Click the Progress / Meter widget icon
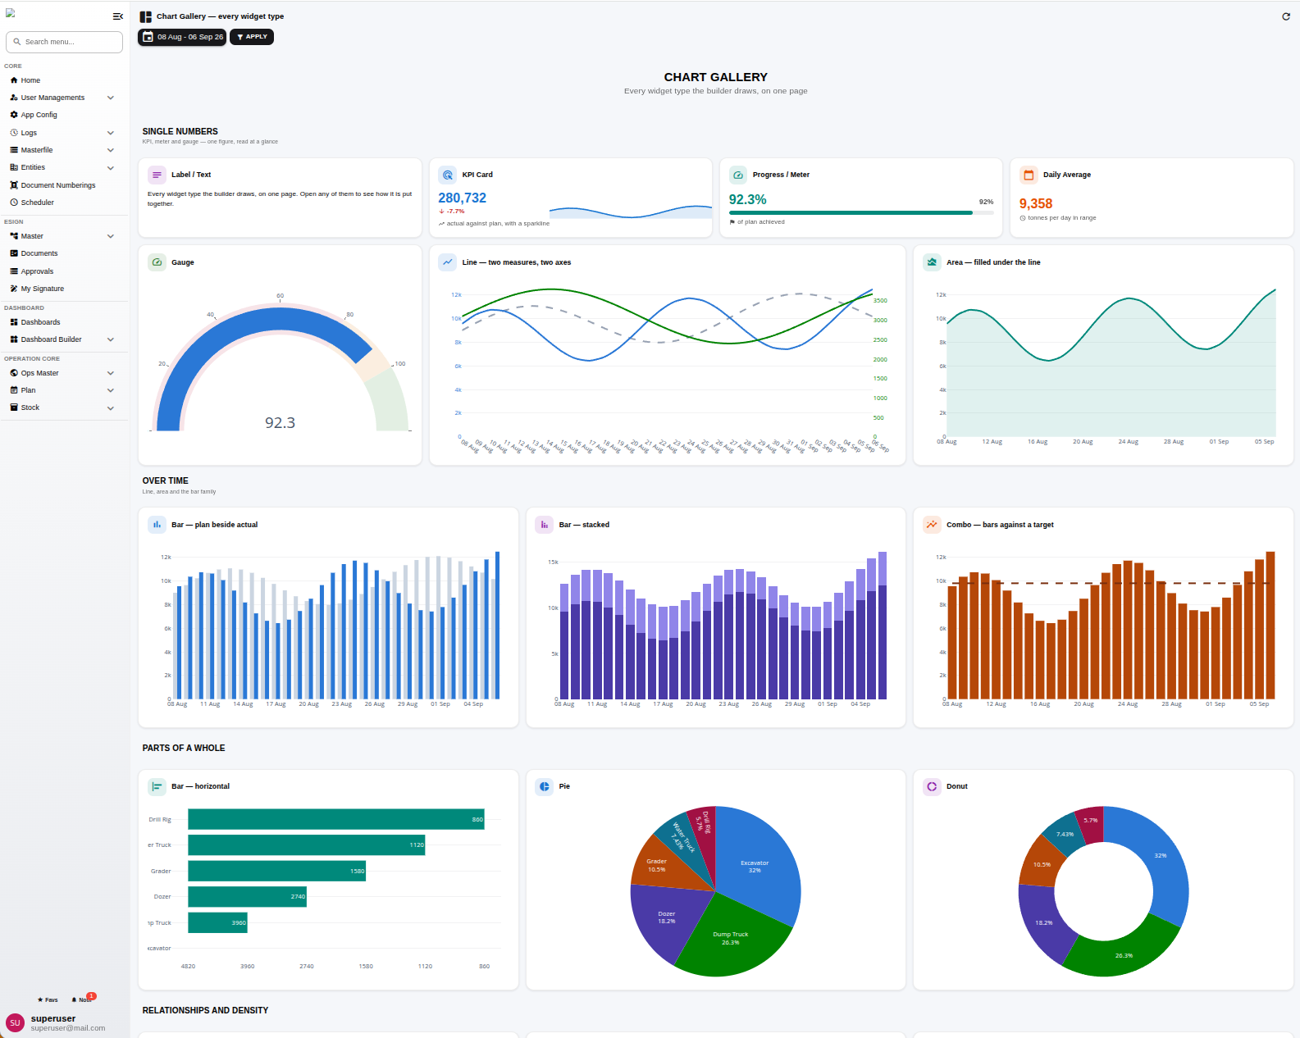This screenshot has height=1038, width=1300. 738,175
